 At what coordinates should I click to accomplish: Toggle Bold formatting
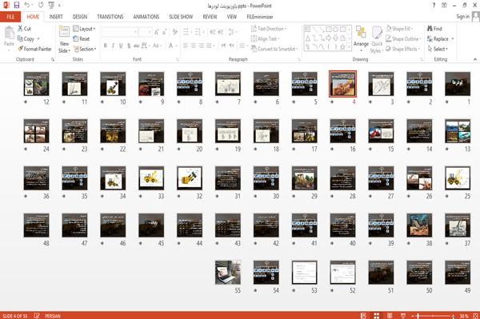[106, 46]
